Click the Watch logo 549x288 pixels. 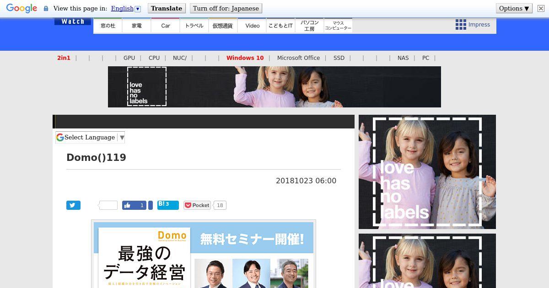point(73,21)
